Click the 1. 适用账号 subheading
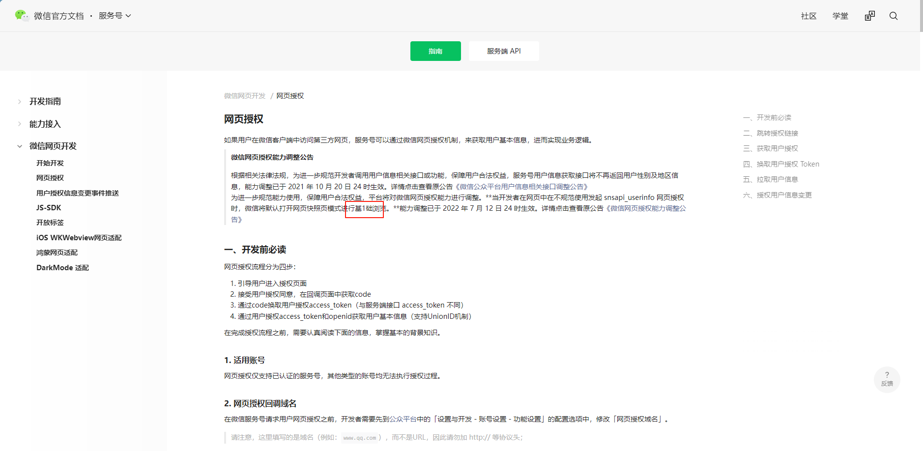This screenshot has height=451, width=923. 244,360
